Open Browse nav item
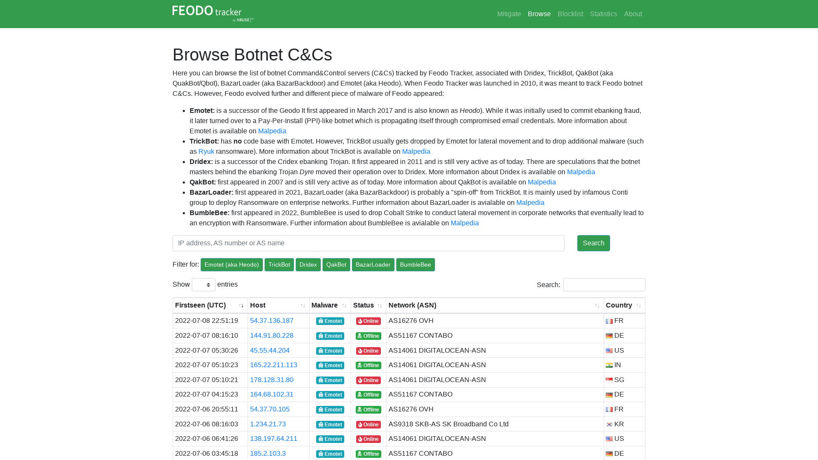 539,14
